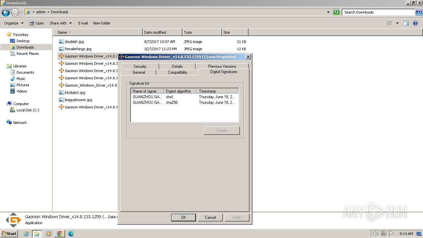Open Libraries in navigation pane
Screen dimensions: 423x238
pos(19,66)
